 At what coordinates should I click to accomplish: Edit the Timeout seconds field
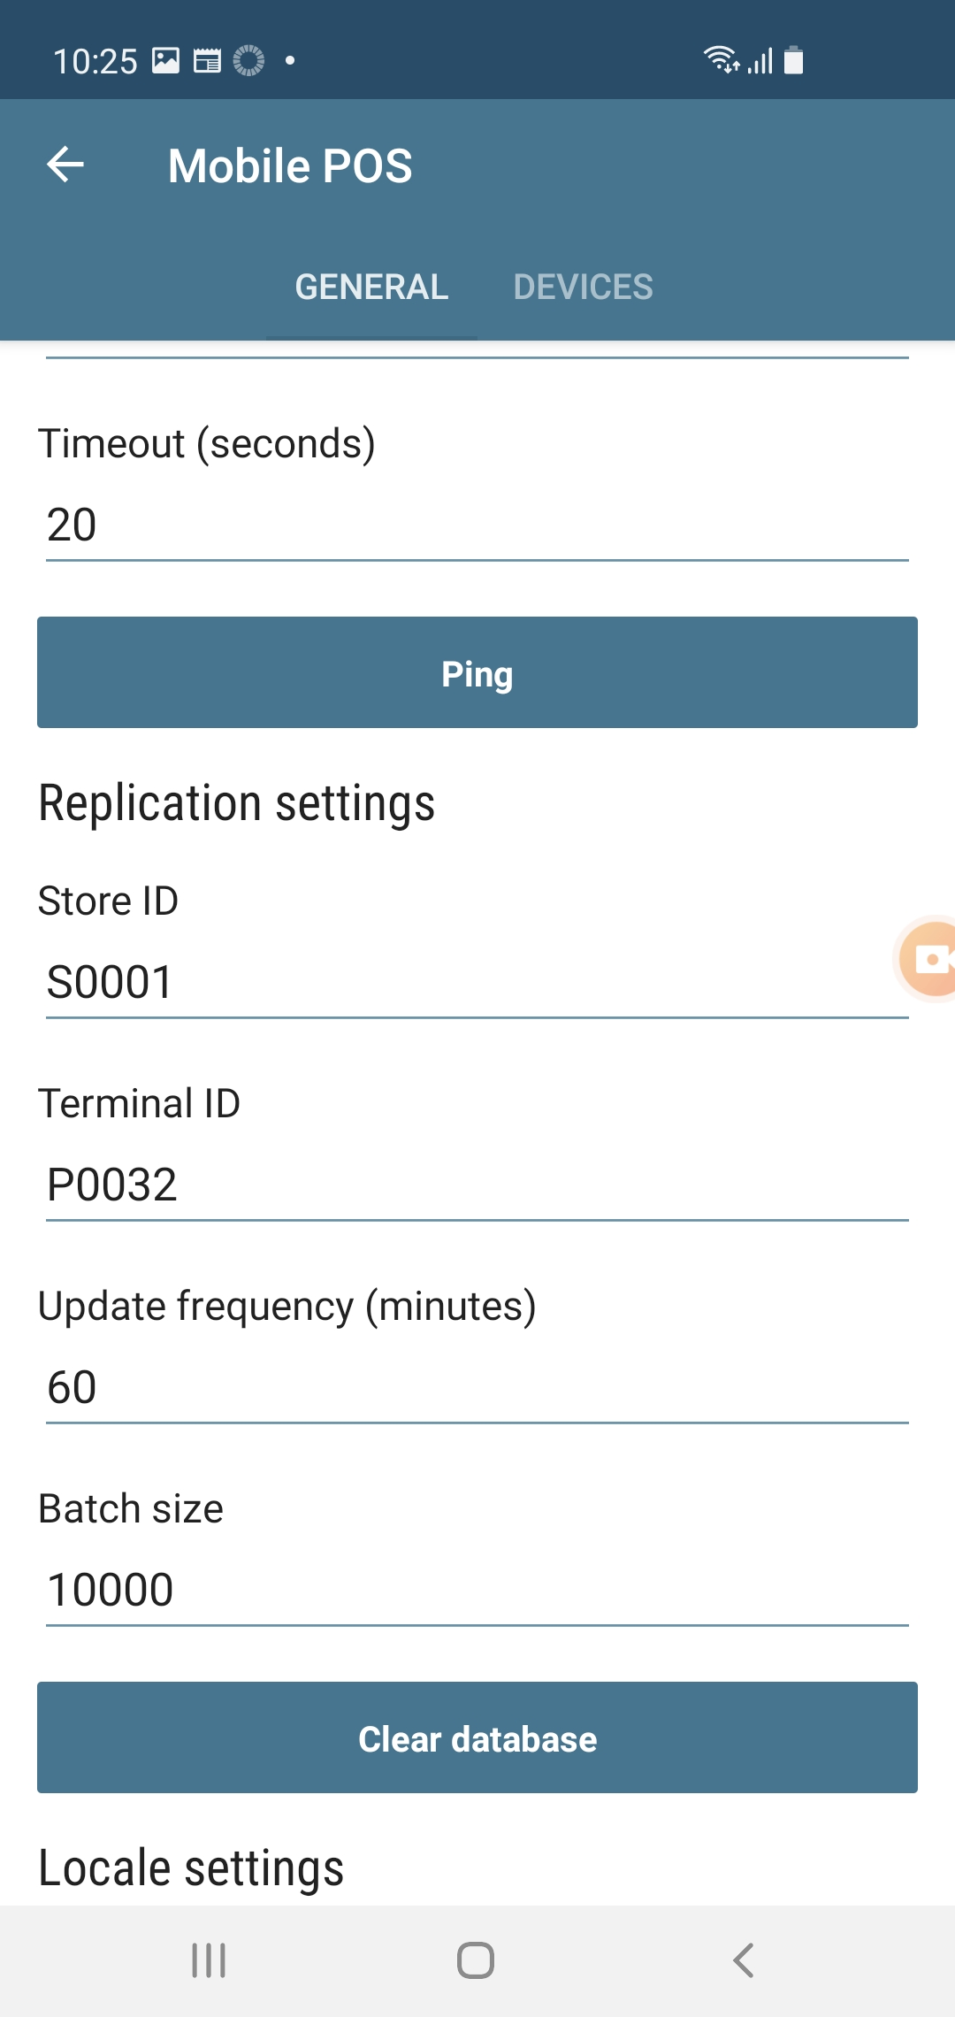pos(477,525)
